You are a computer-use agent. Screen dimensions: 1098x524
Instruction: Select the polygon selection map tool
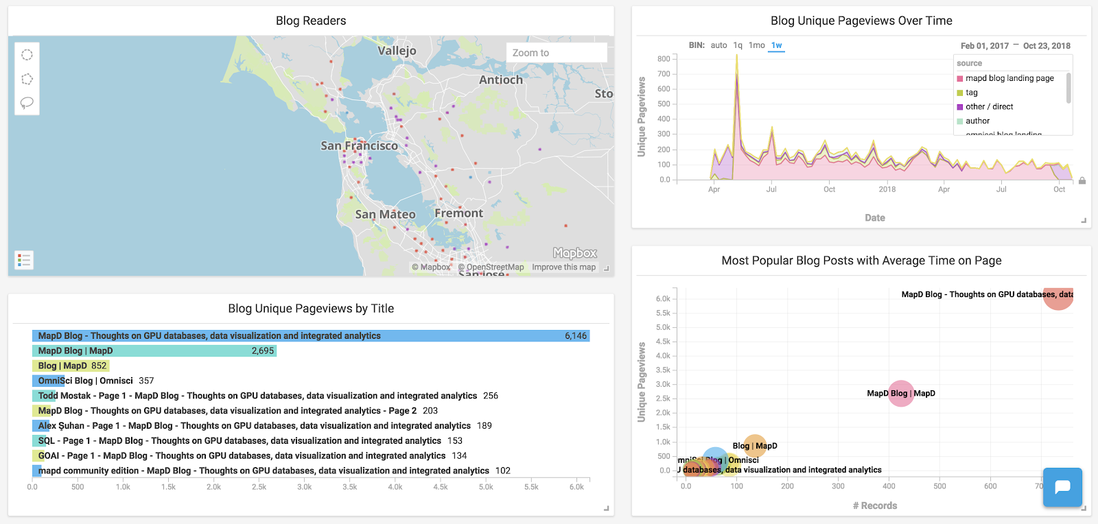27,79
